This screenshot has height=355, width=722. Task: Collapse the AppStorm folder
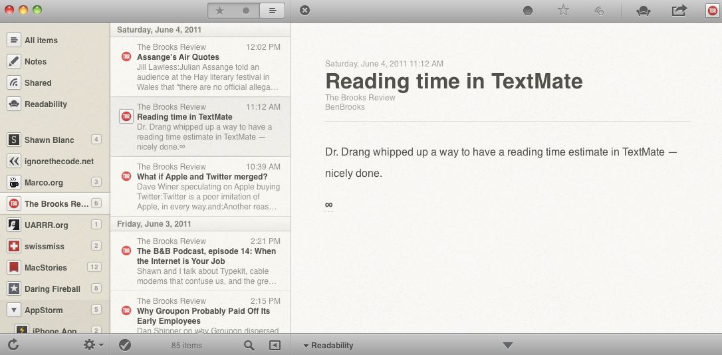[13, 310]
